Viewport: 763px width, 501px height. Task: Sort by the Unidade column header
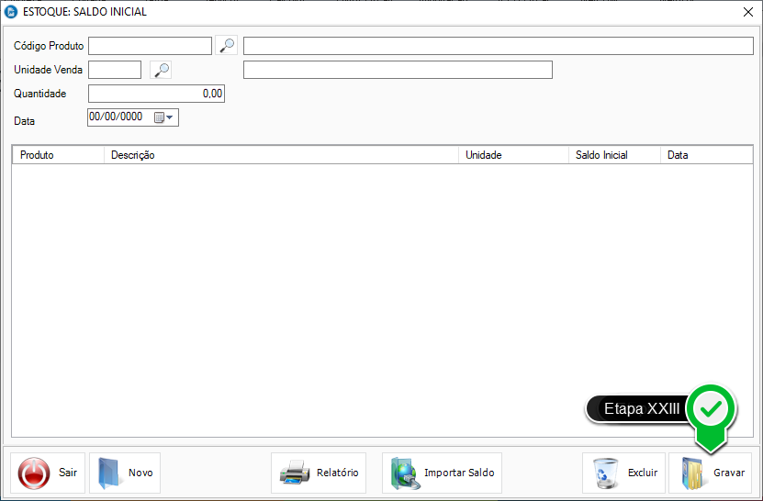pyautogui.click(x=513, y=155)
